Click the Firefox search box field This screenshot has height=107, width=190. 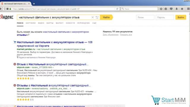point(139,9)
